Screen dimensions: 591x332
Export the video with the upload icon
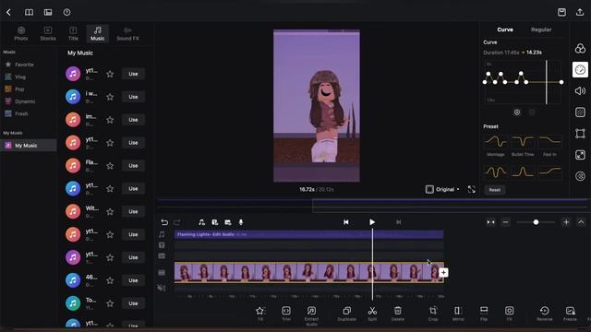click(580, 12)
